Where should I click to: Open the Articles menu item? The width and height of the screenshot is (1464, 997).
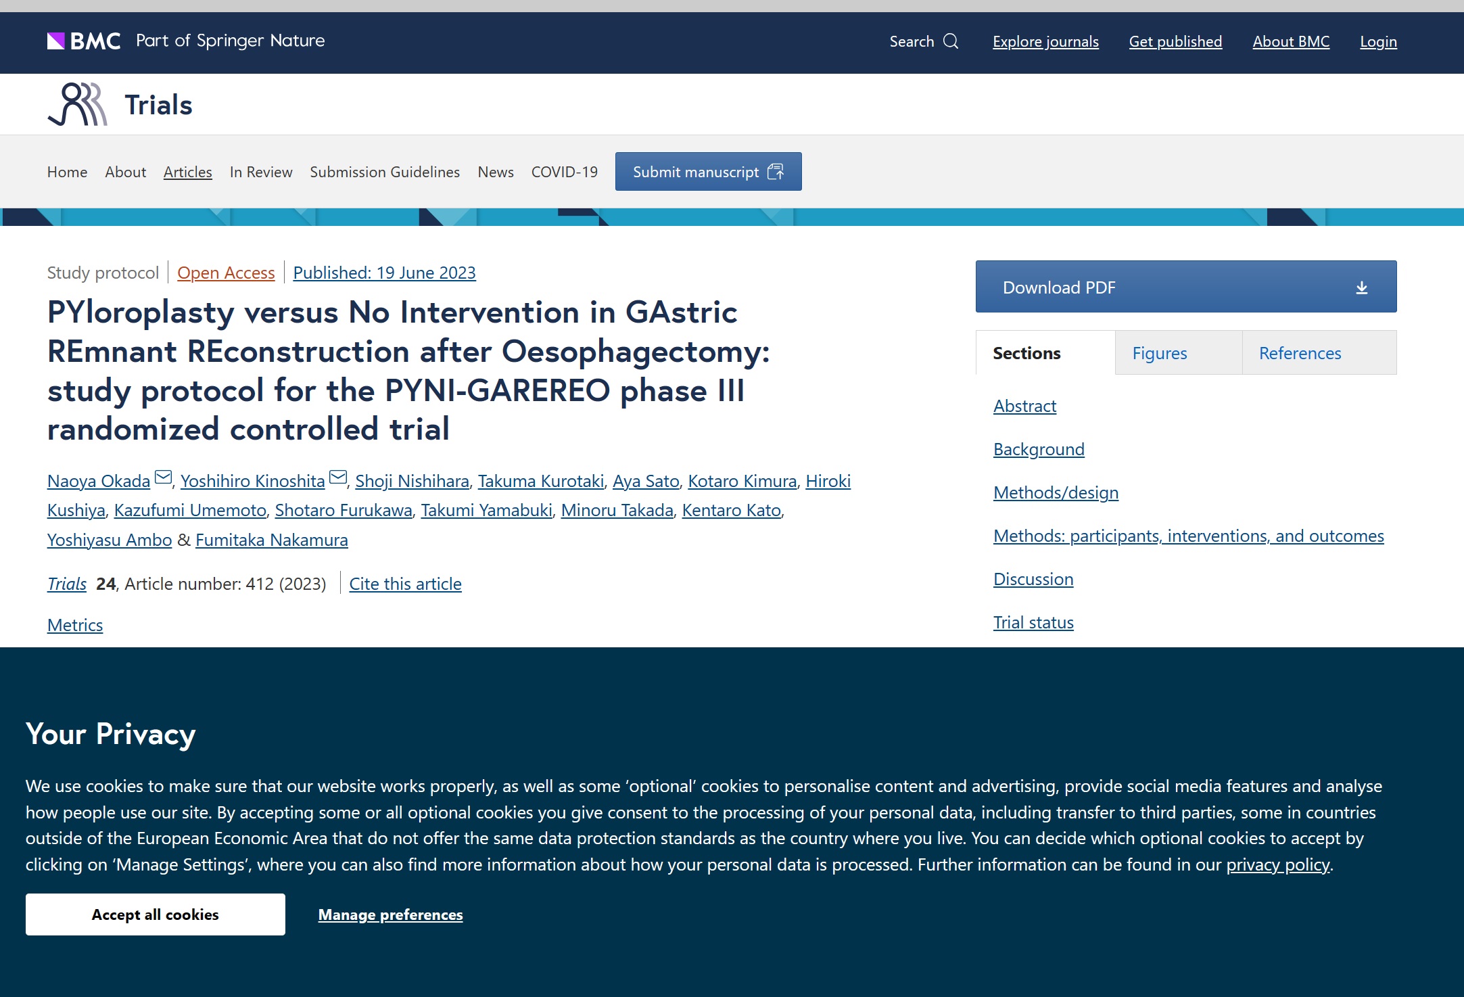(187, 172)
